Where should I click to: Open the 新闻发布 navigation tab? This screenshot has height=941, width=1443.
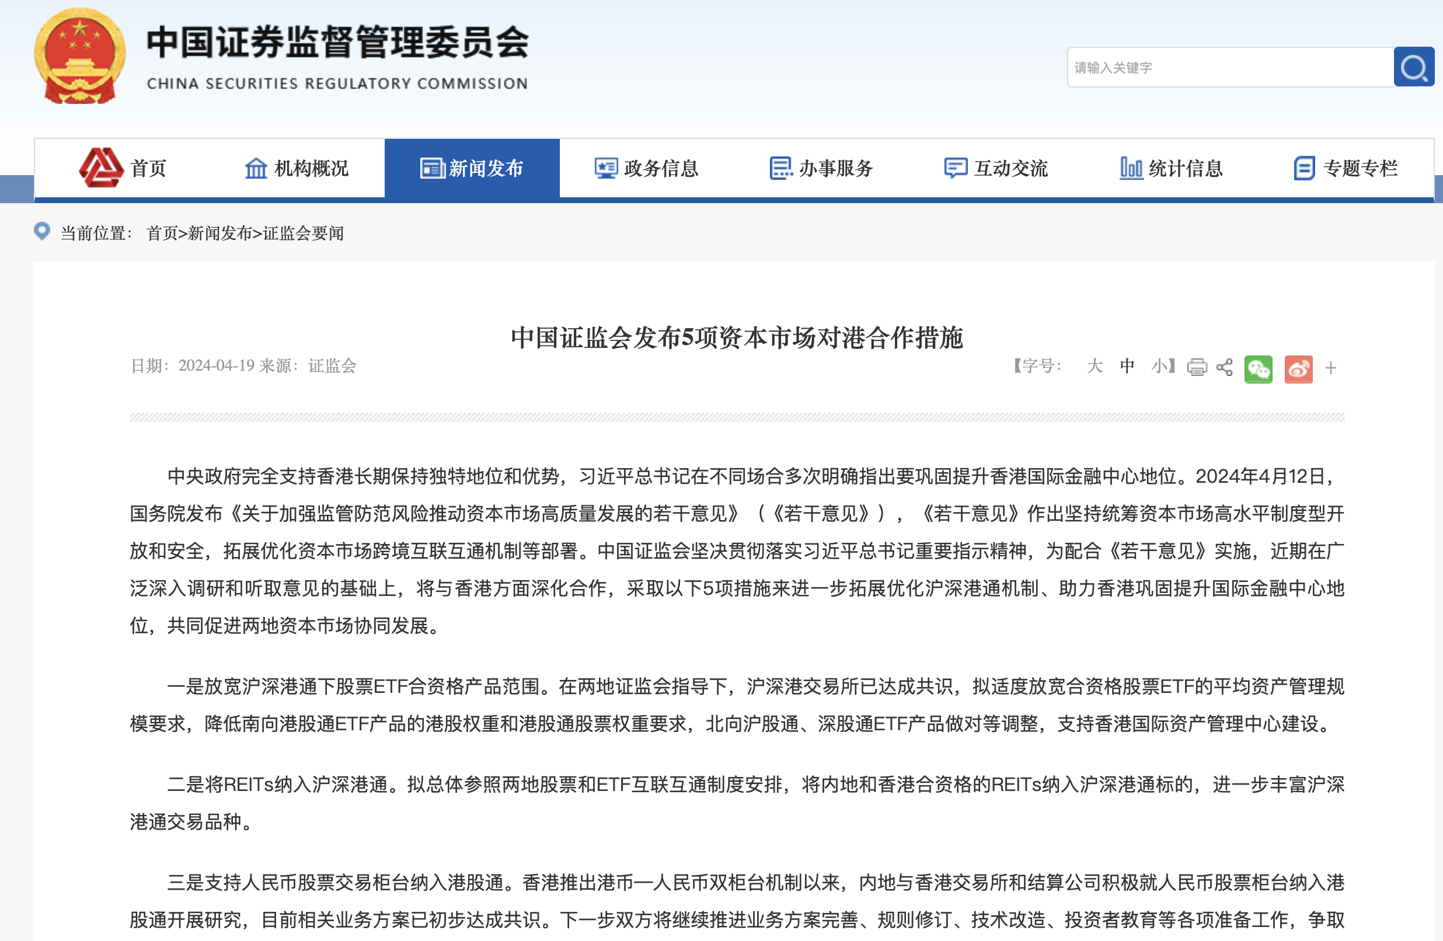[x=472, y=169]
